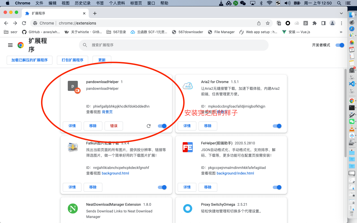Expand the bookmarks bar overflow chevron
Viewport: 357px width, 223px height.
(341, 32)
